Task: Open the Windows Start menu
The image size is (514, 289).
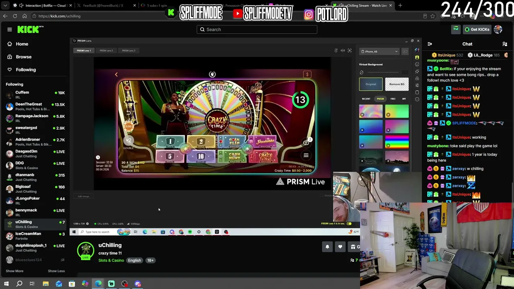Action: [6, 284]
